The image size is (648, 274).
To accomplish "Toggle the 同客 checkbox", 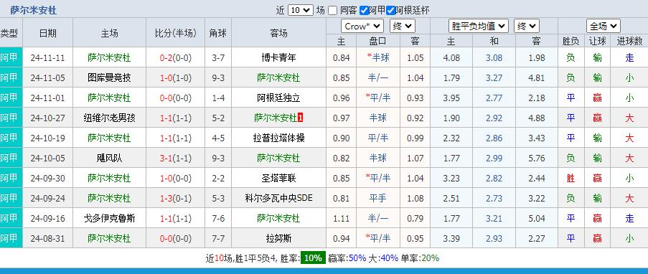I will 333,10.
